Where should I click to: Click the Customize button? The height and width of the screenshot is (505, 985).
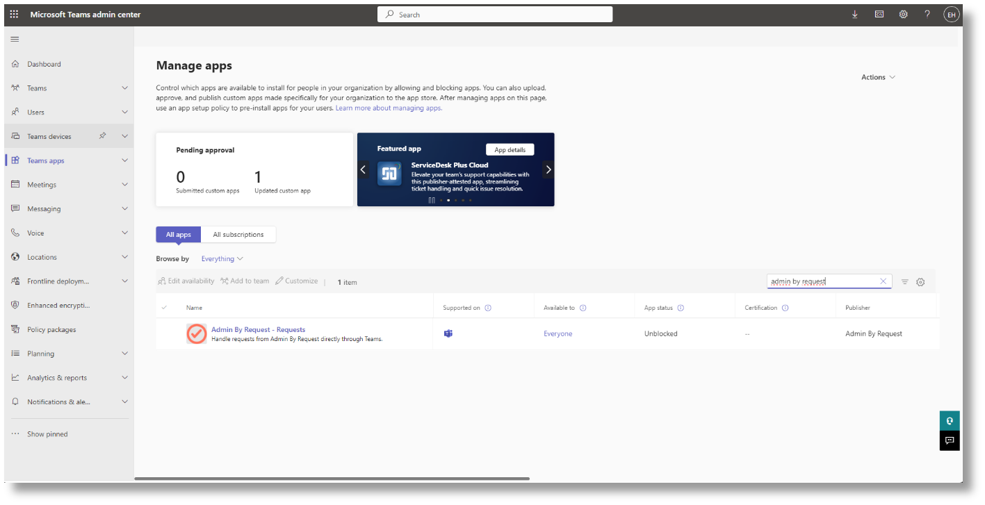[297, 281]
